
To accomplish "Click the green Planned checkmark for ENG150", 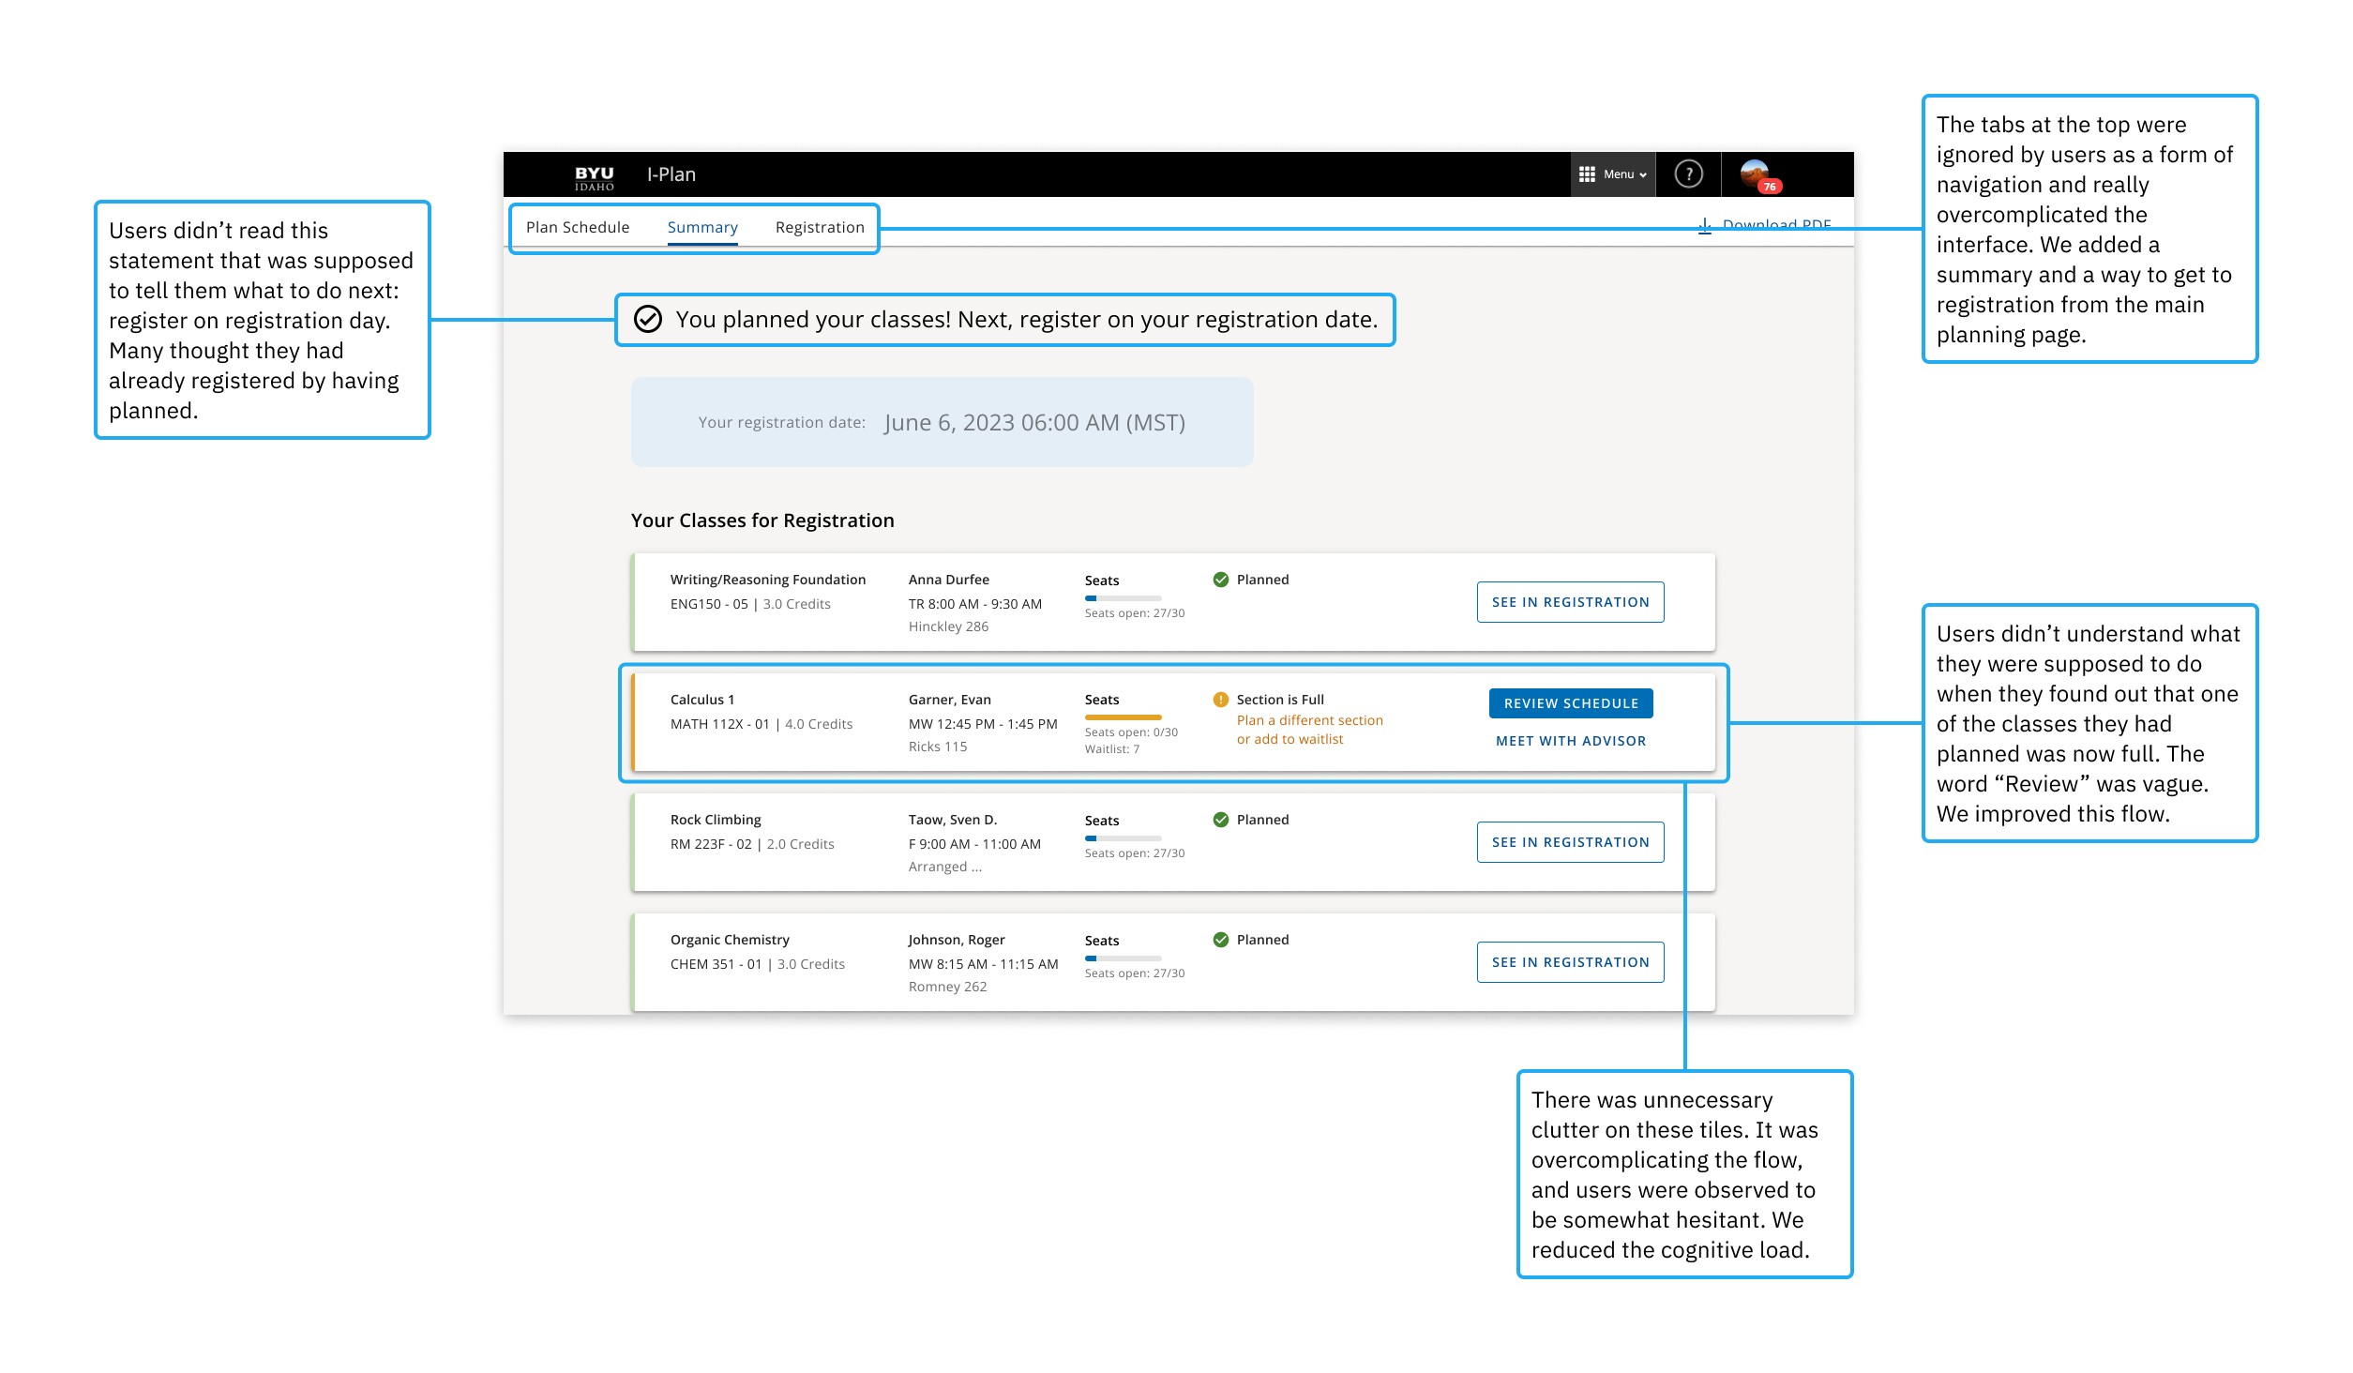I will point(1220,580).
